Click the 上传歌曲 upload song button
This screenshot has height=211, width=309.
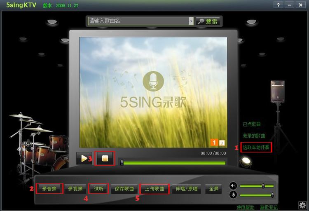tap(154, 189)
